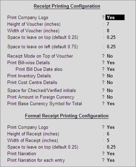The image size is (136, 167).
Task: Toggle Space for Checked/Verified initials value
Action: point(110,91)
